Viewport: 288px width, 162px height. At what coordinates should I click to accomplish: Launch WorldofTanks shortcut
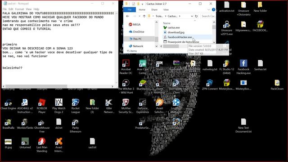click(x=25, y=124)
